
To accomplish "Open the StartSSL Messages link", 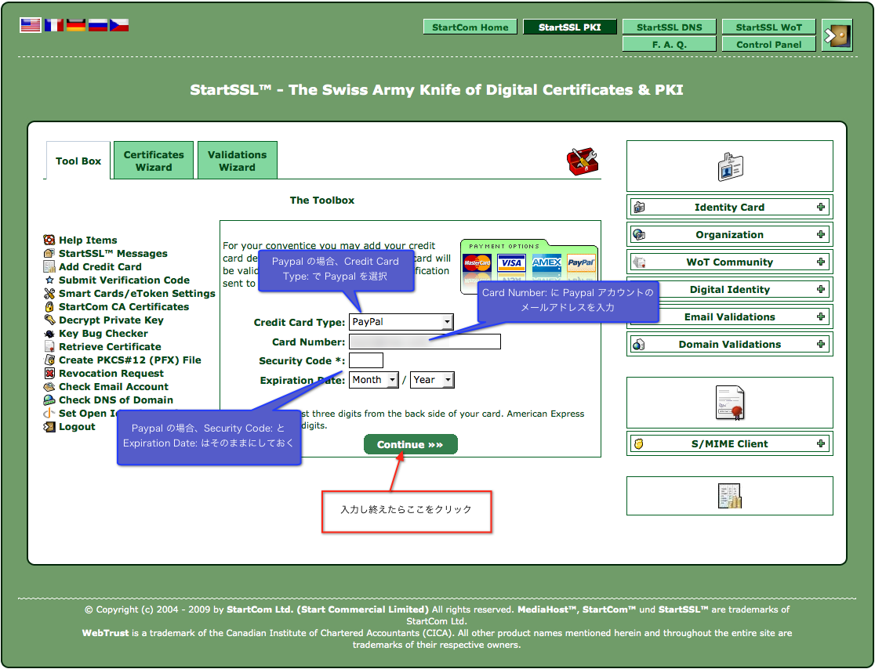I will (x=113, y=254).
